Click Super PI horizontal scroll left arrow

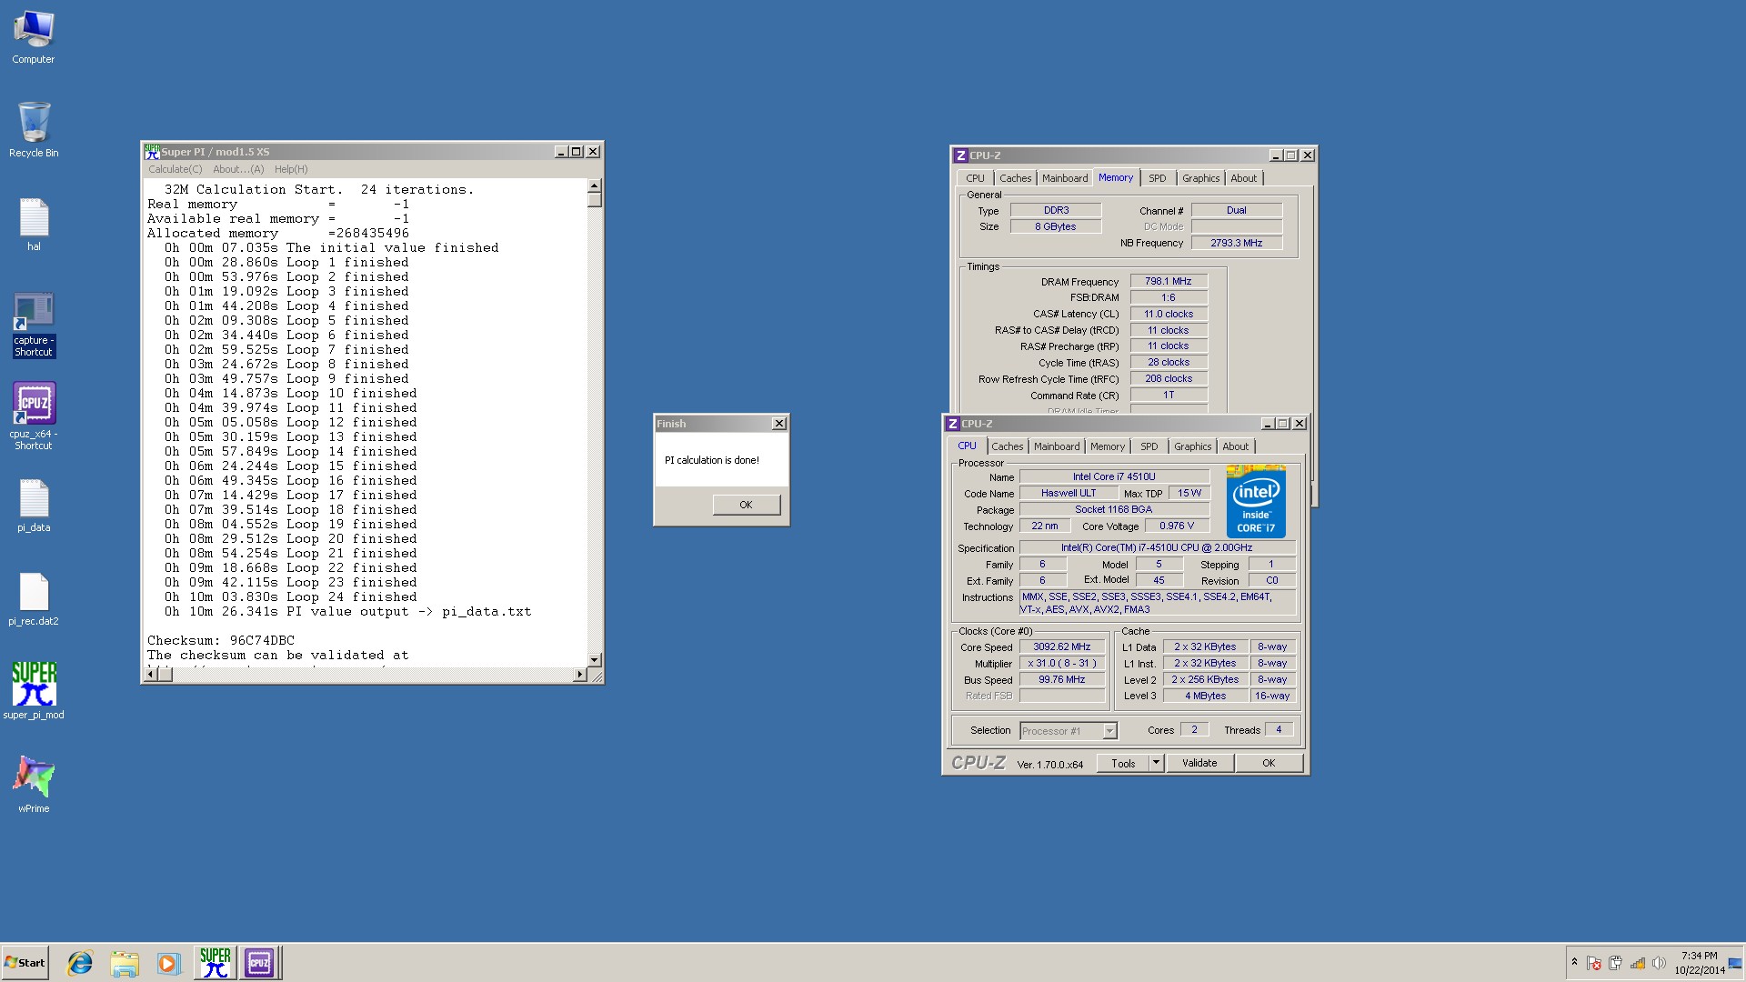click(x=151, y=675)
